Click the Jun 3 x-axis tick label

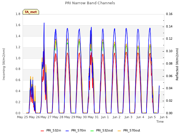pos(128,117)
